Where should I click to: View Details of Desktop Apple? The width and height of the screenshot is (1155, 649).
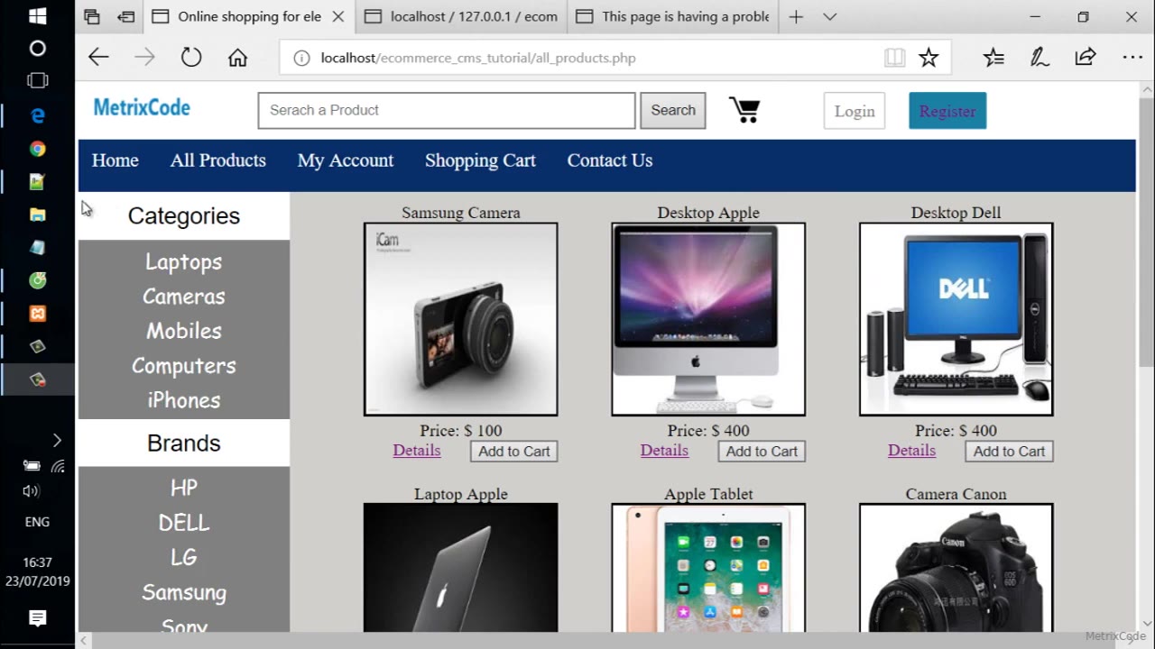tap(664, 451)
